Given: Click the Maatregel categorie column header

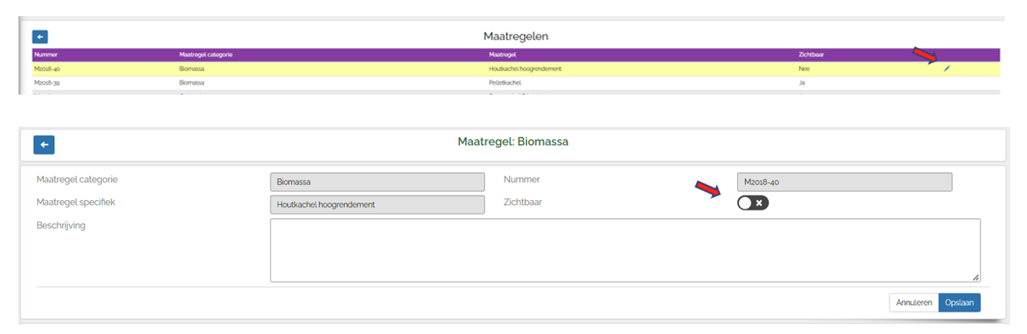Looking at the screenshot, I should (205, 55).
